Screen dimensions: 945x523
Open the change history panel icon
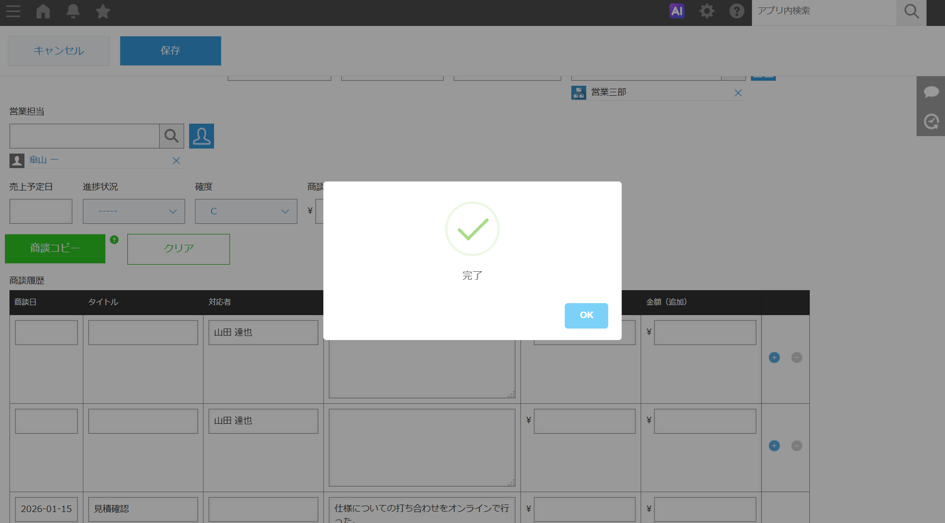click(931, 122)
